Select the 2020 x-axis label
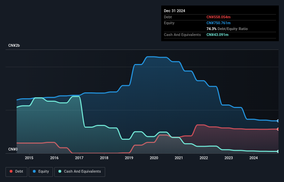Screen dimensions: 284x182 (x=154, y=158)
